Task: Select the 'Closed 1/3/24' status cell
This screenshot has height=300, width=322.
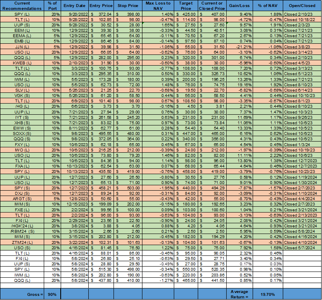Action: [x=302, y=144]
